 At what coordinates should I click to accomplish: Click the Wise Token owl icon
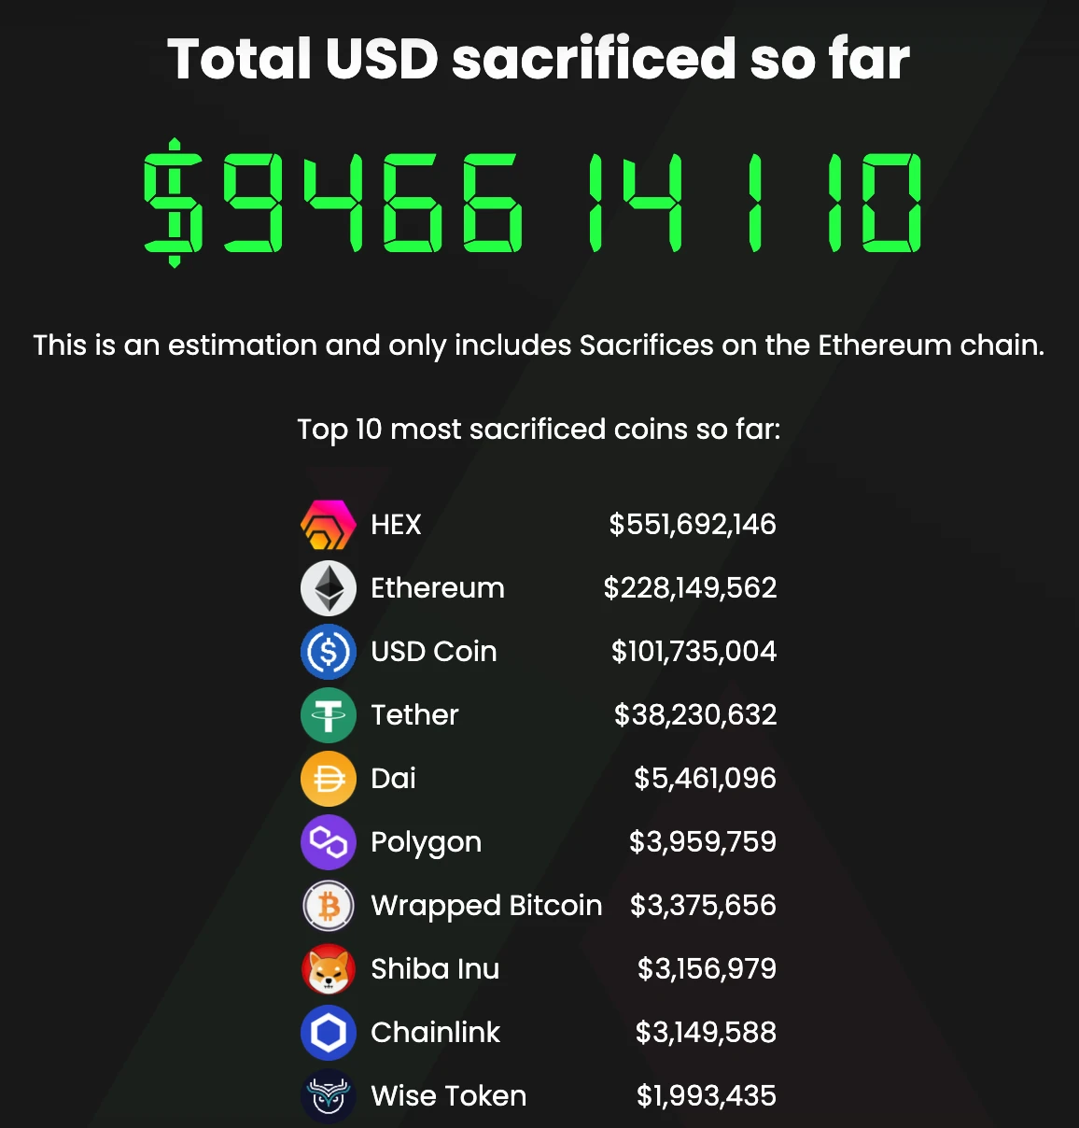click(x=329, y=1096)
